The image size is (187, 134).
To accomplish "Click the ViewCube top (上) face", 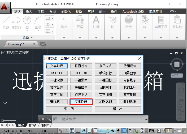I will (177, 64).
